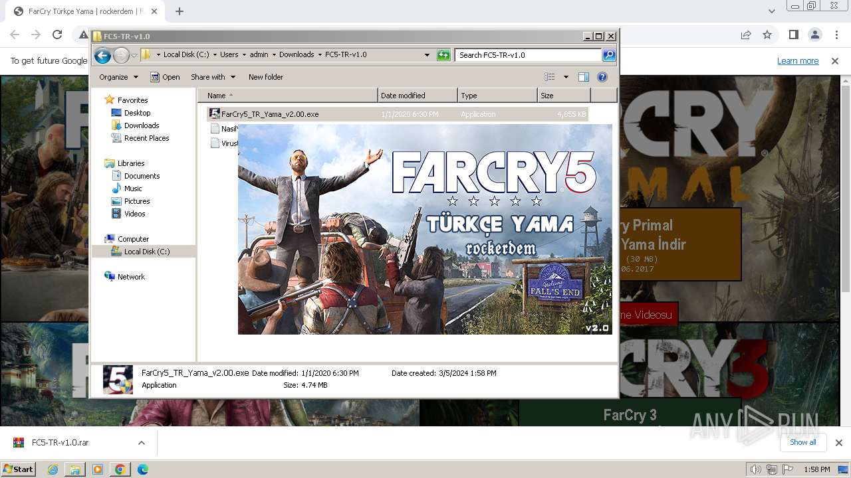Share this page icon in Chrome

click(746, 35)
